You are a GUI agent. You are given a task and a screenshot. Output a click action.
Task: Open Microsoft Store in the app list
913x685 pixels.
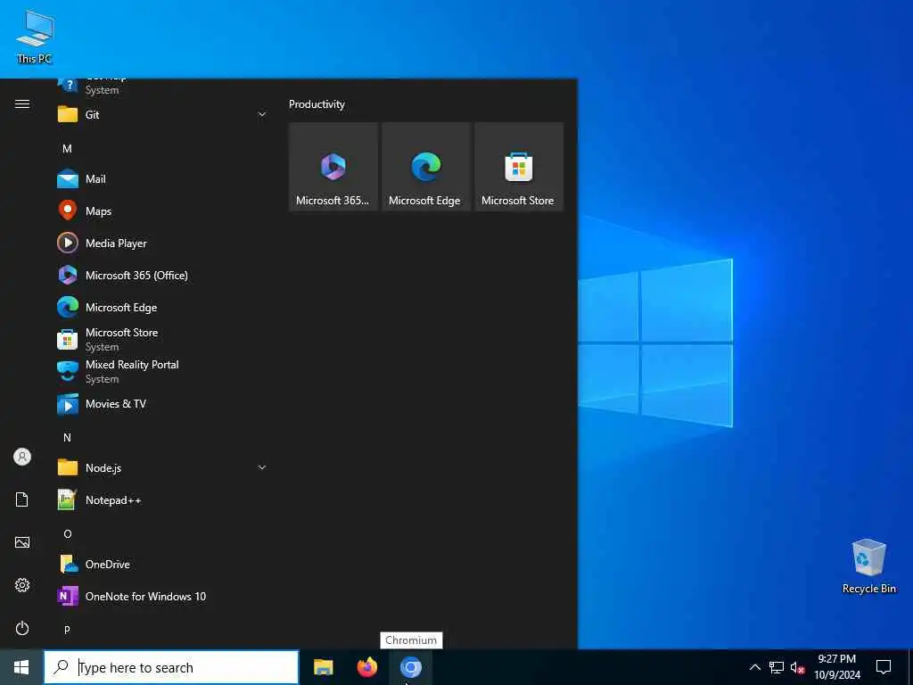pyautogui.click(x=162, y=339)
